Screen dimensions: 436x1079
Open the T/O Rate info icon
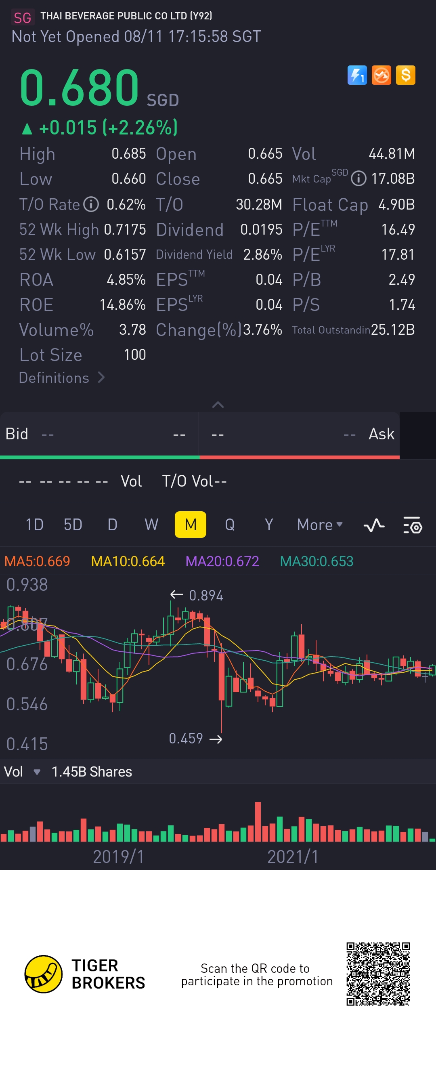coord(91,204)
